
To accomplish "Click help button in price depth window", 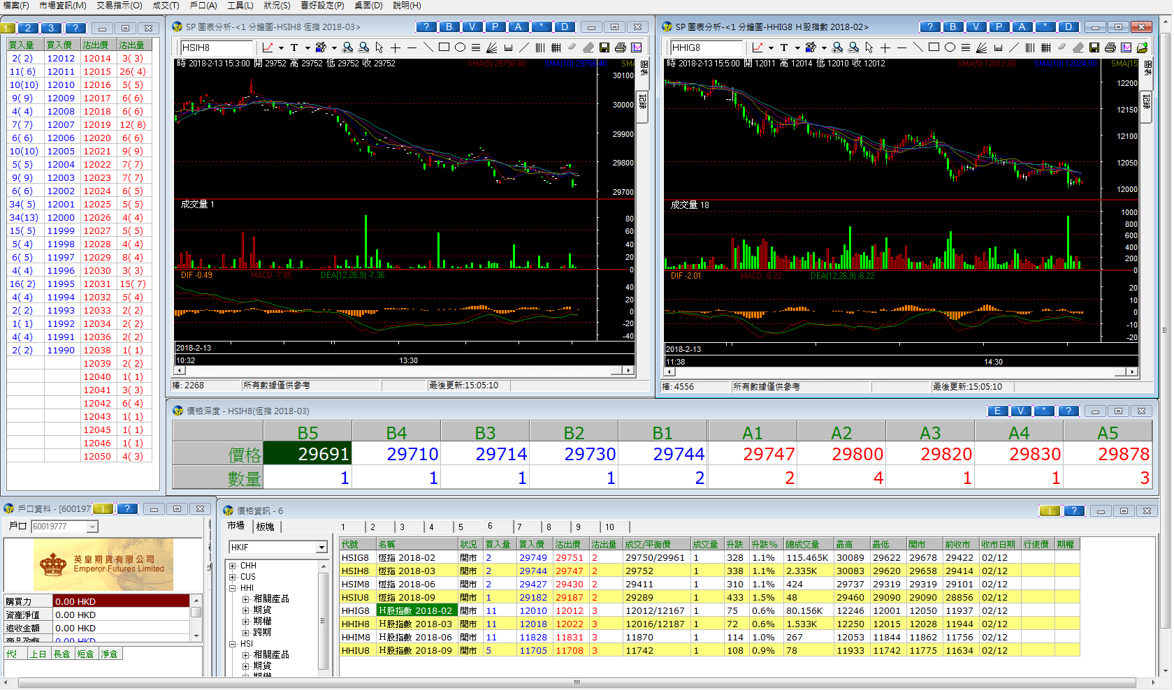I will (1068, 411).
